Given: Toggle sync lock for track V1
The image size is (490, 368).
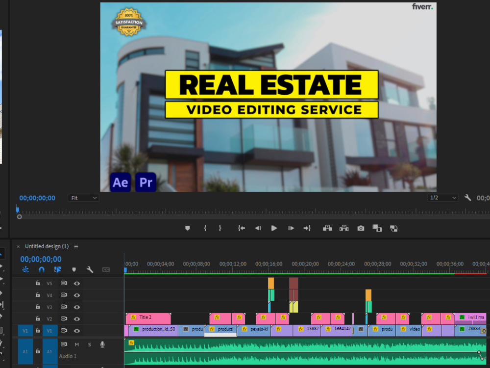Looking at the screenshot, I should pos(64,330).
